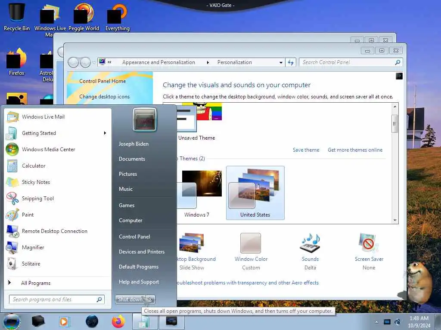Open Paint from Start menu
The height and width of the screenshot is (330, 441).
click(x=58, y=215)
